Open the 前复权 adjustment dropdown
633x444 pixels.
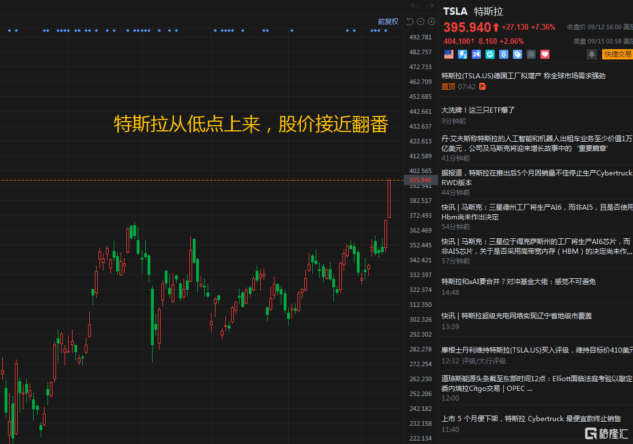point(388,21)
